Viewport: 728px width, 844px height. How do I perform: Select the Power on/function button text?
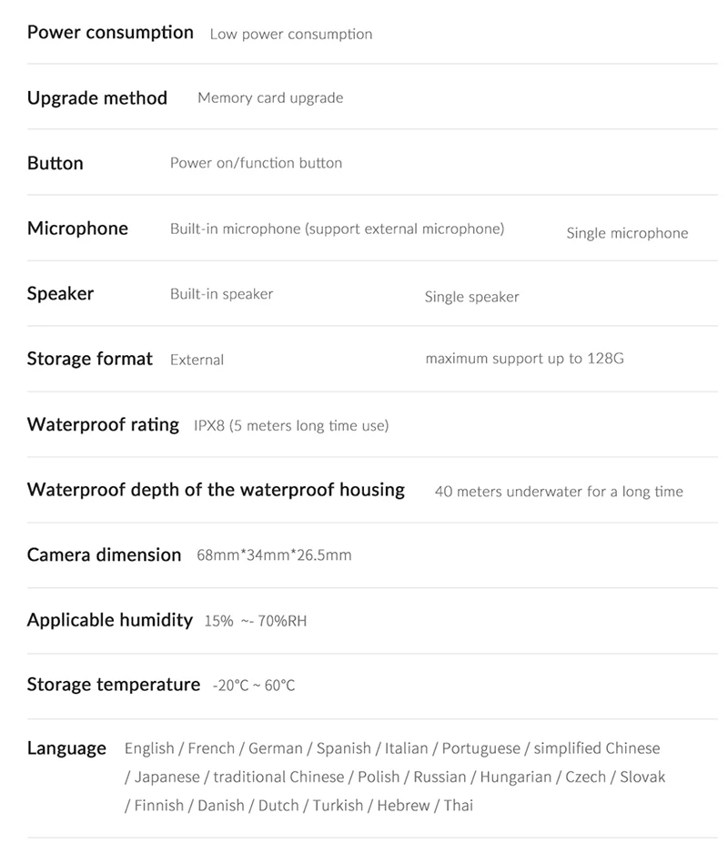256,164
